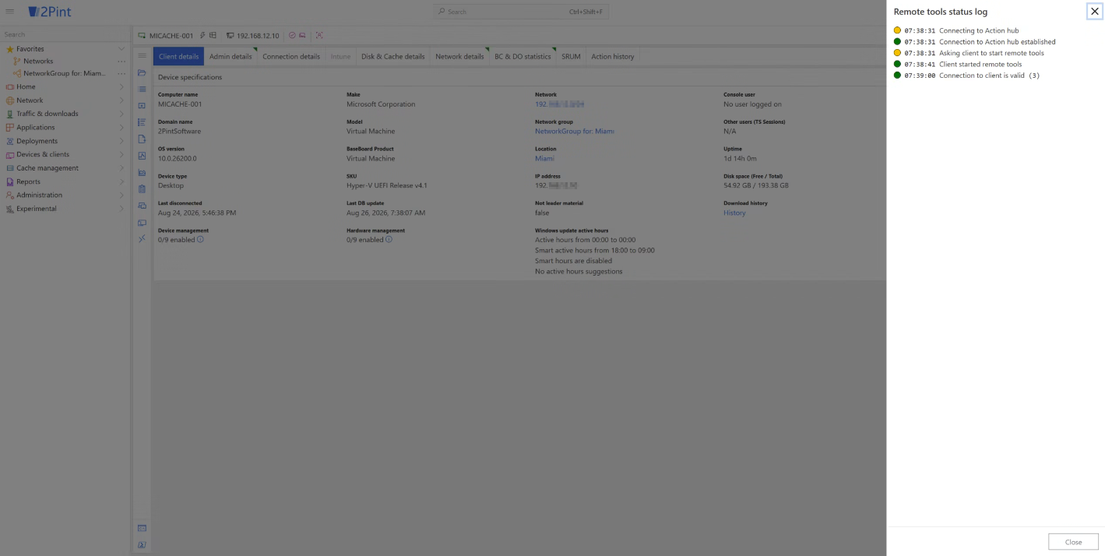Close the Remote tools status log with X
Screen dimensions: 1105x556
[1094, 11]
